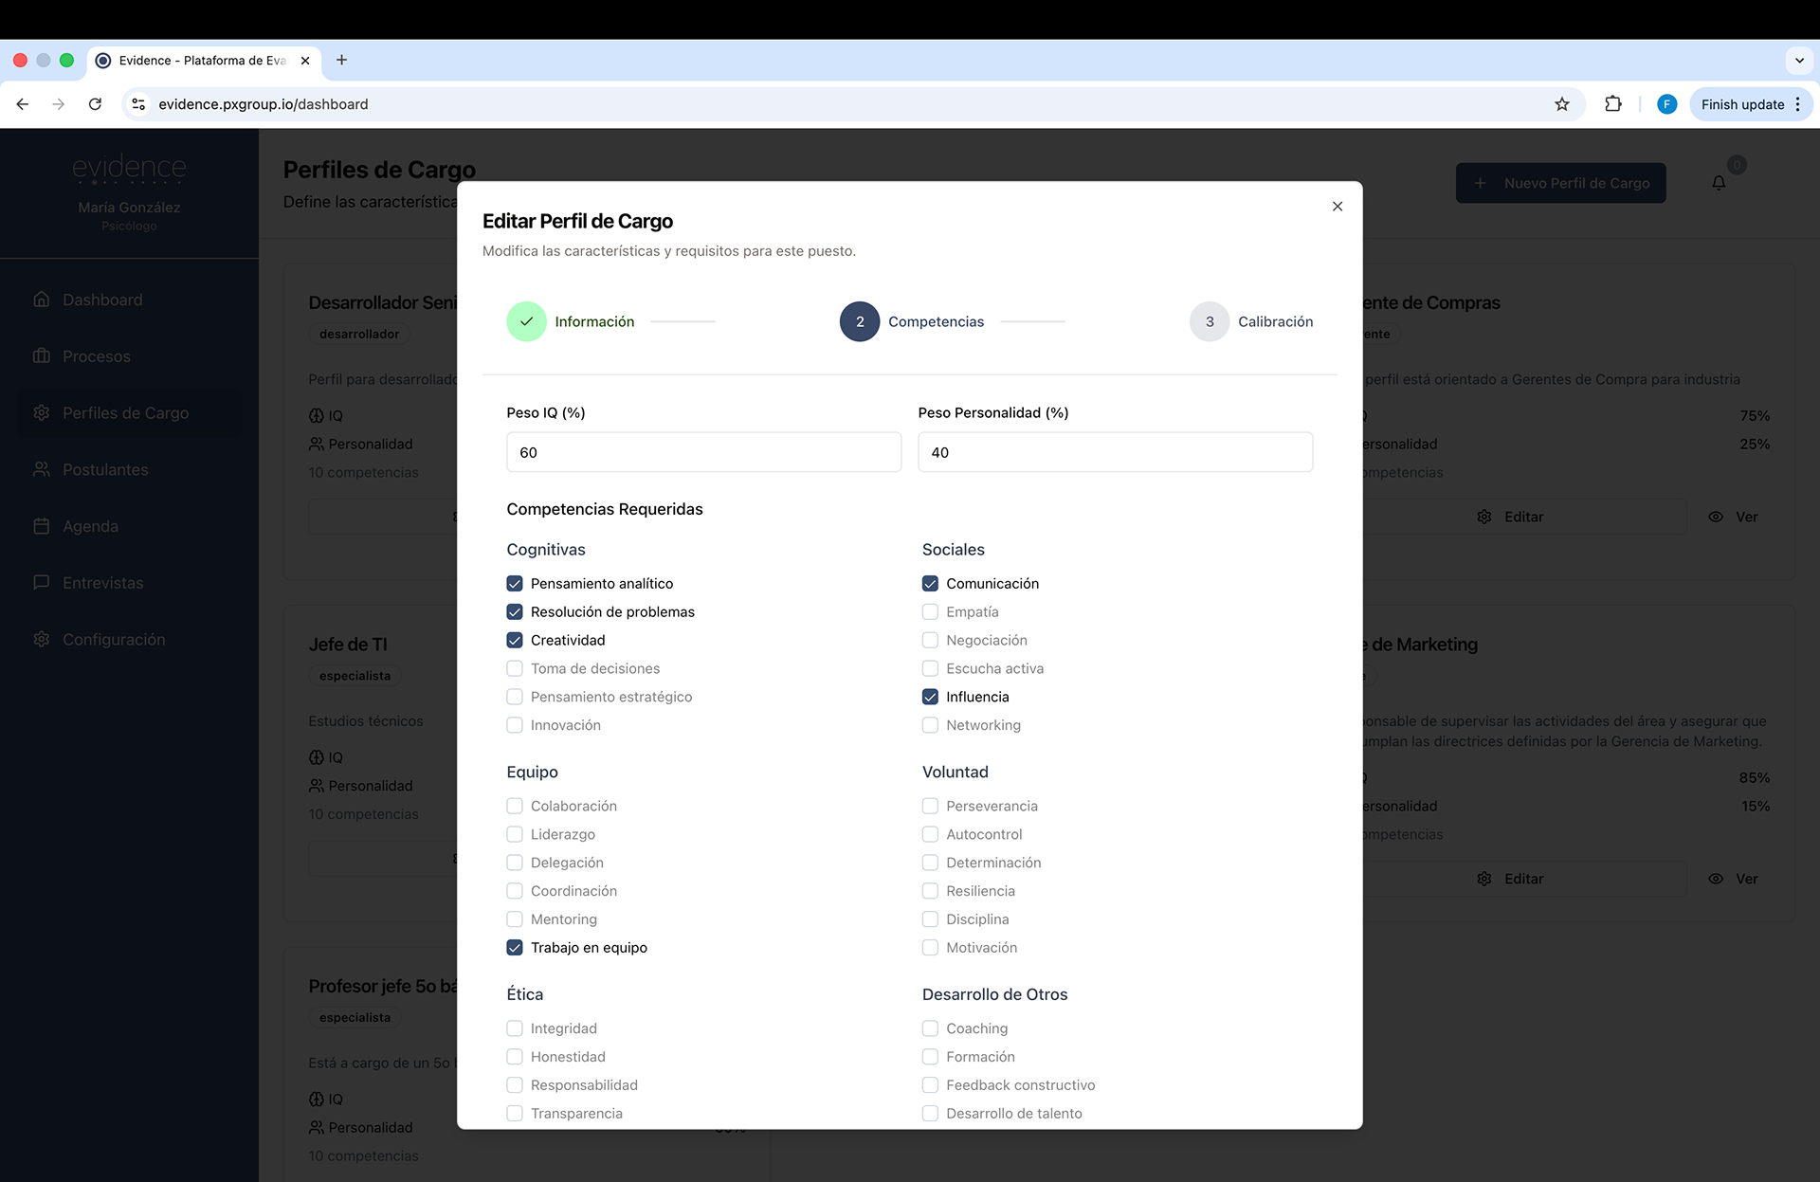Uncheck the Creatividad checkbox
The width and height of the screenshot is (1820, 1182).
point(515,640)
